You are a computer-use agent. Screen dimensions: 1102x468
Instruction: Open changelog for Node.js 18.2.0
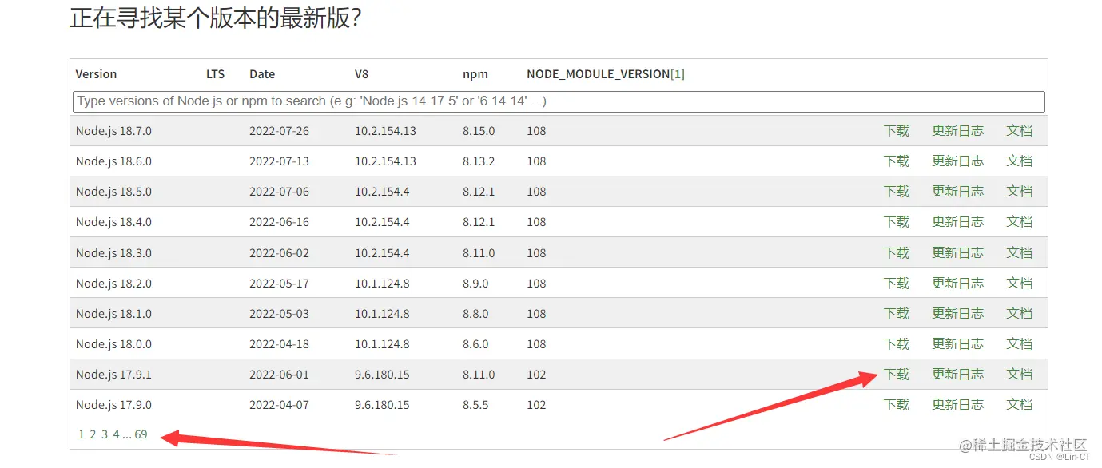click(957, 284)
